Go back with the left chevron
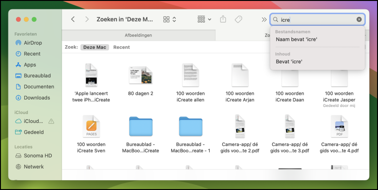The height and width of the screenshot is (190, 378). [x=73, y=20]
